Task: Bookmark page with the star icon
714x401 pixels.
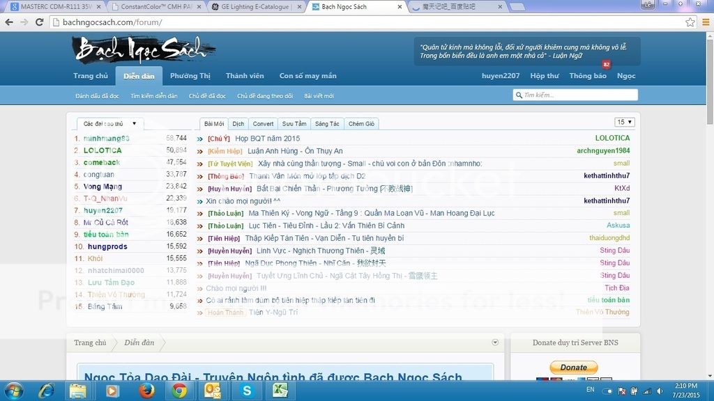Action: click(690, 22)
